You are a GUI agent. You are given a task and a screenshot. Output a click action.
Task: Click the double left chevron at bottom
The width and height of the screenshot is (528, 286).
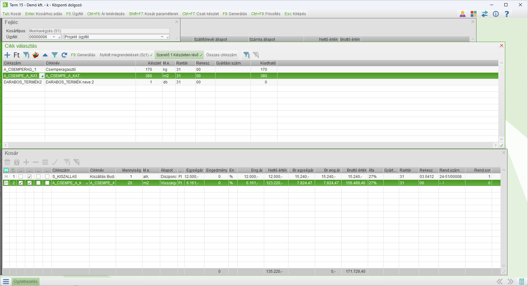point(500,281)
